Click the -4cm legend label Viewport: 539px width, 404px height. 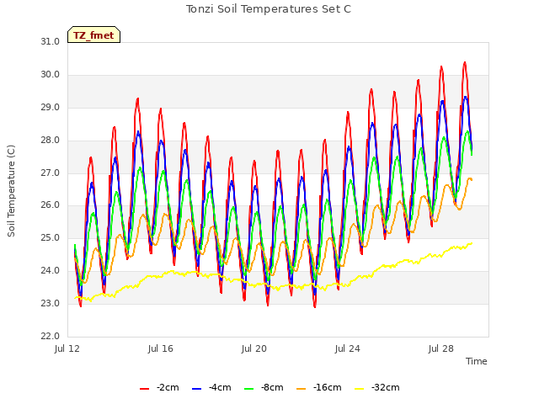220,387
